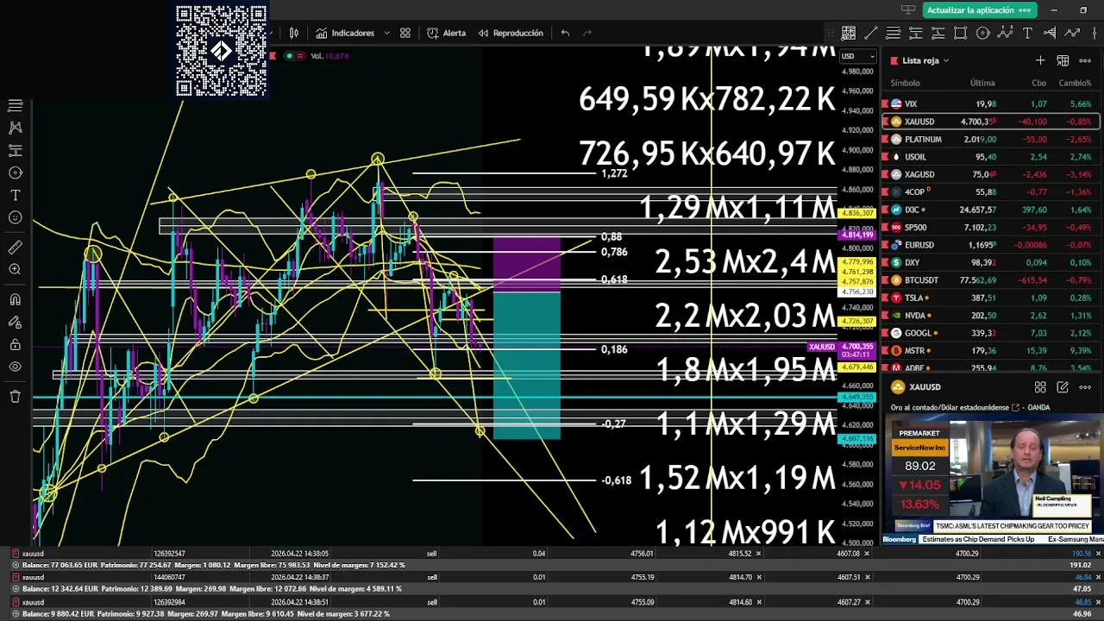Toggle lock all drawings
1104x621 pixels.
click(15, 344)
